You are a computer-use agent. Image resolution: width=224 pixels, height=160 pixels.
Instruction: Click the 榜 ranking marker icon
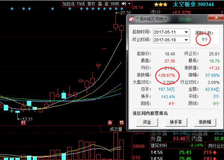(x=121, y=122)
